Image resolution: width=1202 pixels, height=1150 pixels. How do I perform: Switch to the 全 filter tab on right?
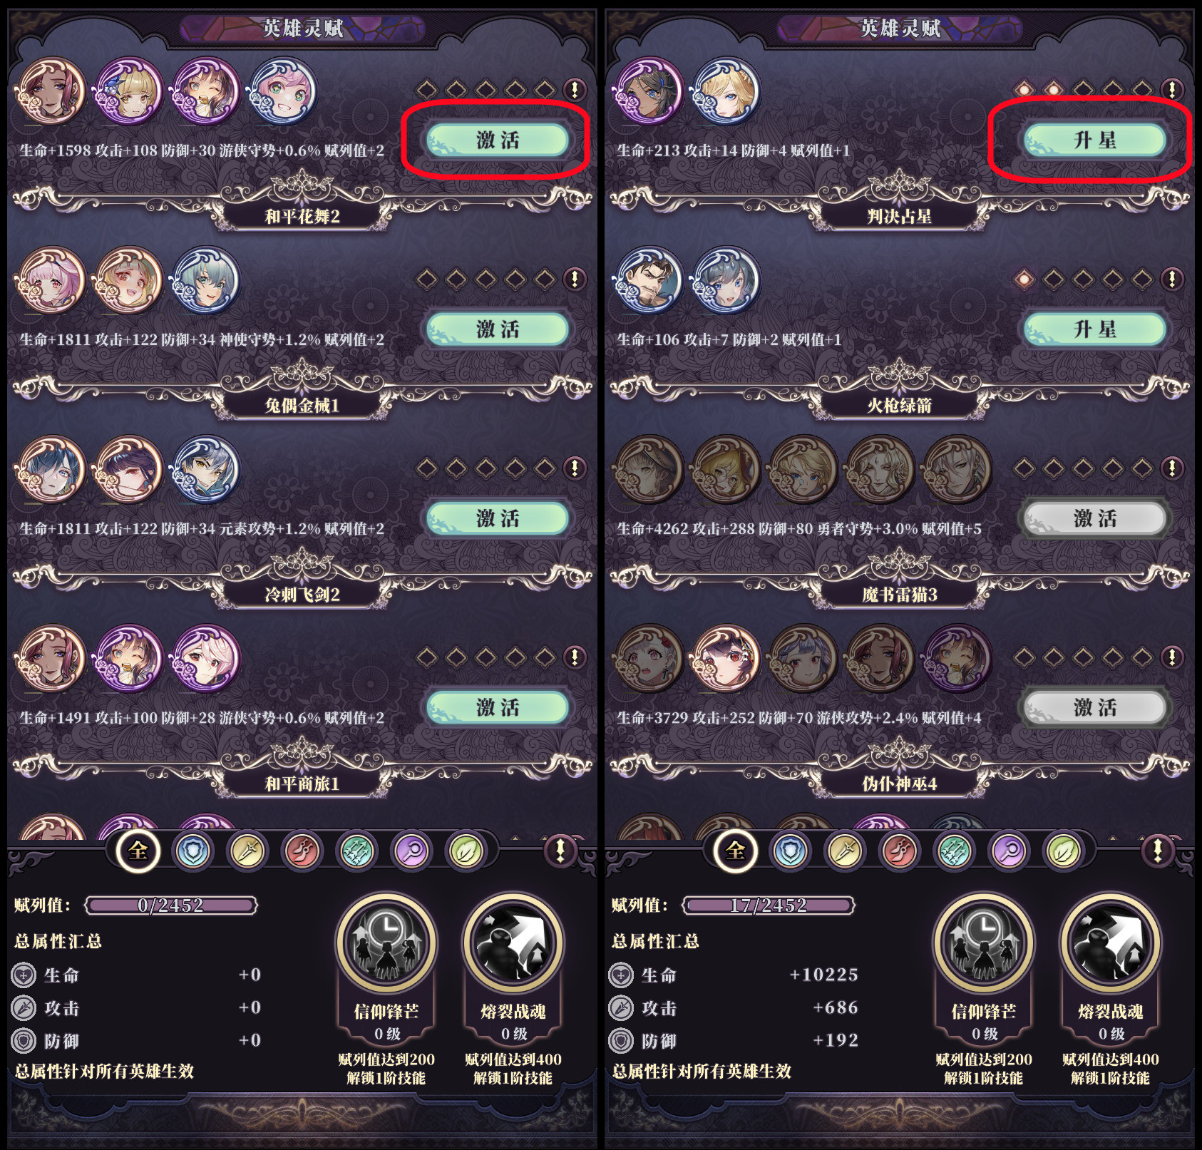click(x=735, y=850)
